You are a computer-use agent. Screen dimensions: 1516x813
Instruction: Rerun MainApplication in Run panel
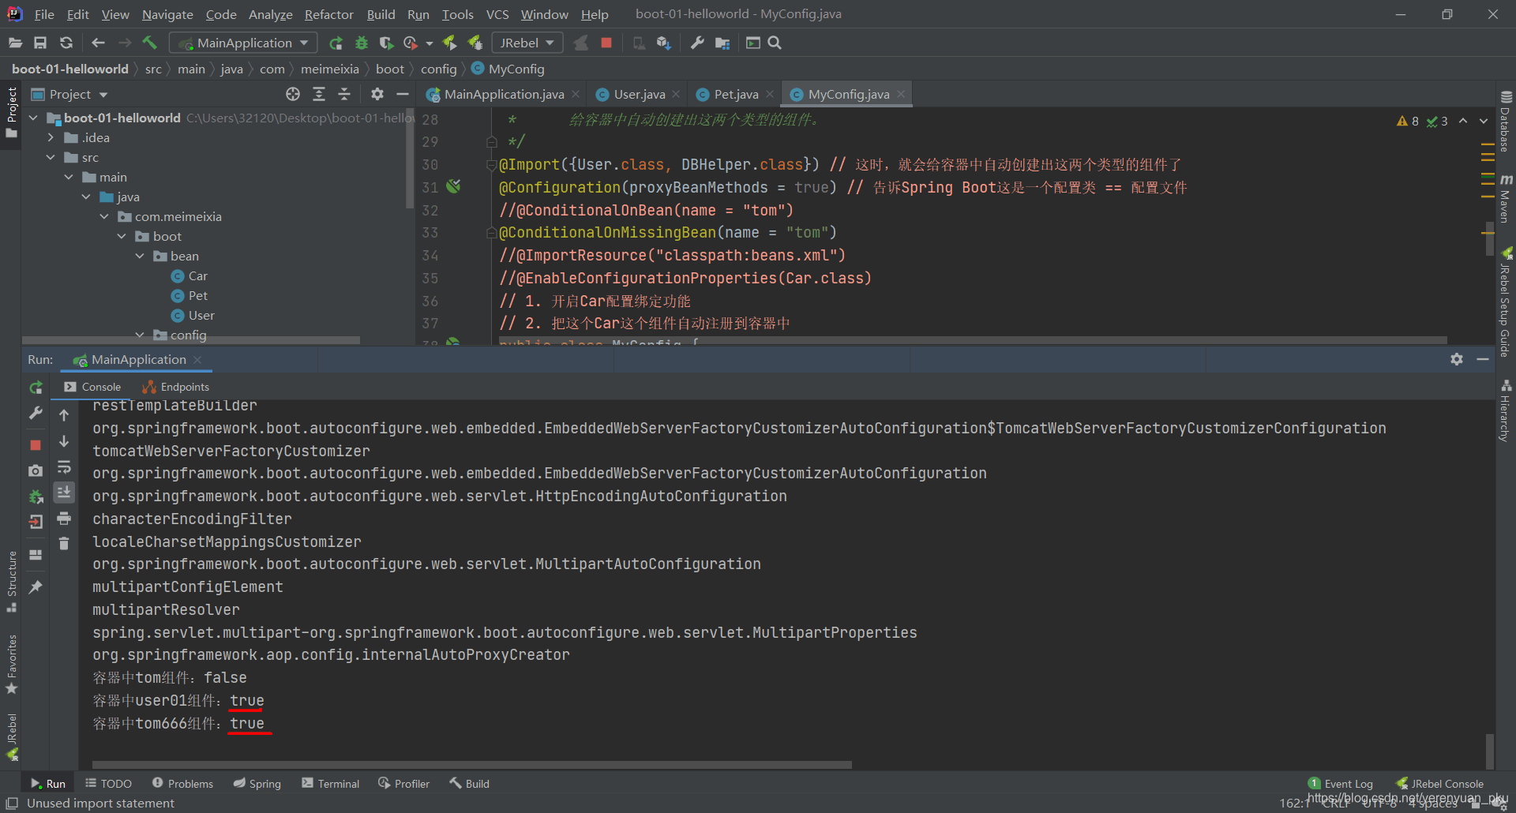tap(36, 388)
